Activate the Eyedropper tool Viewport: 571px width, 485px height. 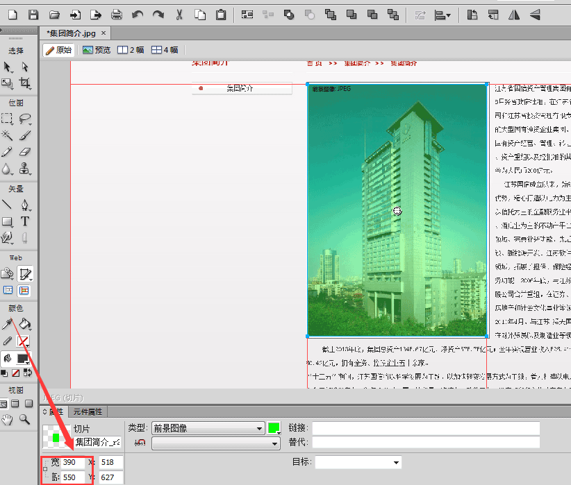pyautogui.click(x=8, y=324)
